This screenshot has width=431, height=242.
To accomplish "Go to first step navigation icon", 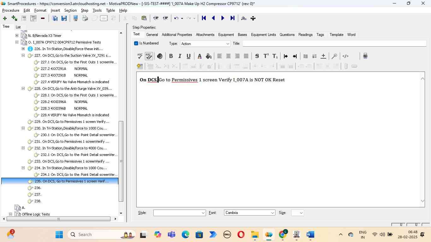I will pyautogui.click(x=204, y=18).
